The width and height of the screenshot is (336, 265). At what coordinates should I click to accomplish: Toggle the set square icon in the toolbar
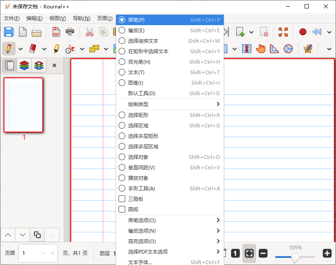click(x=274, y=49)
